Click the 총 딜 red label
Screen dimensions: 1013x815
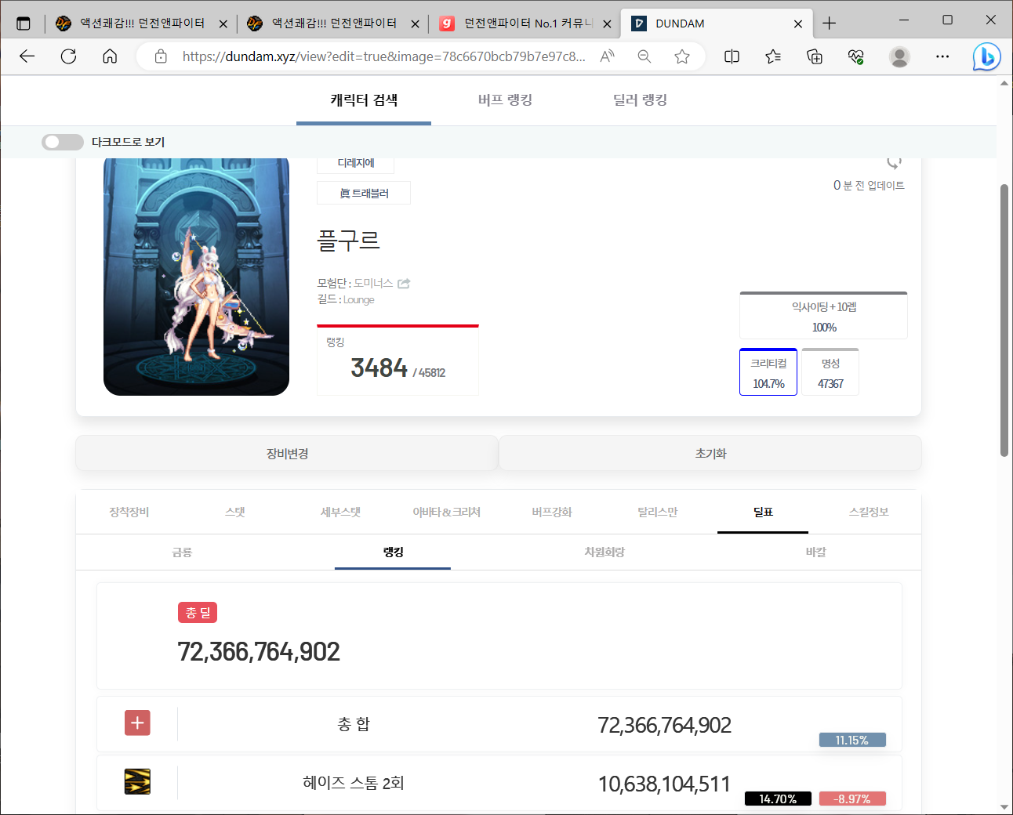pyautogui.click(x=198, y=613)
